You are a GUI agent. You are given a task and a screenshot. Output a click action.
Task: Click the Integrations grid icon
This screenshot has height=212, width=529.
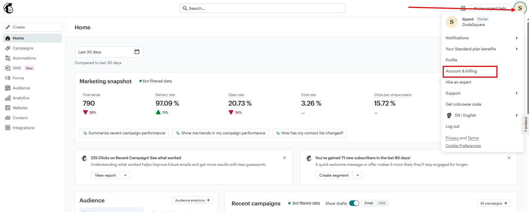(x=8, y=128)
